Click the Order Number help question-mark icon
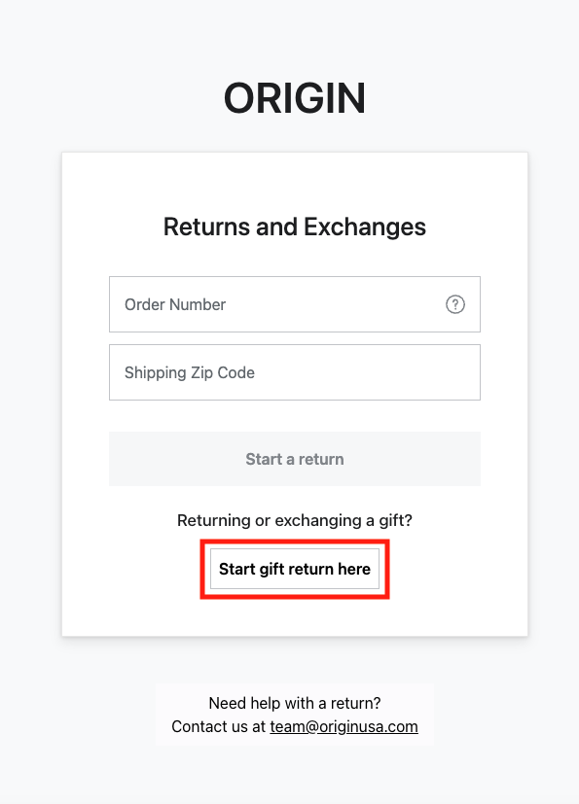The width and height of the screenshot is (579, 804). click(454, 304)
